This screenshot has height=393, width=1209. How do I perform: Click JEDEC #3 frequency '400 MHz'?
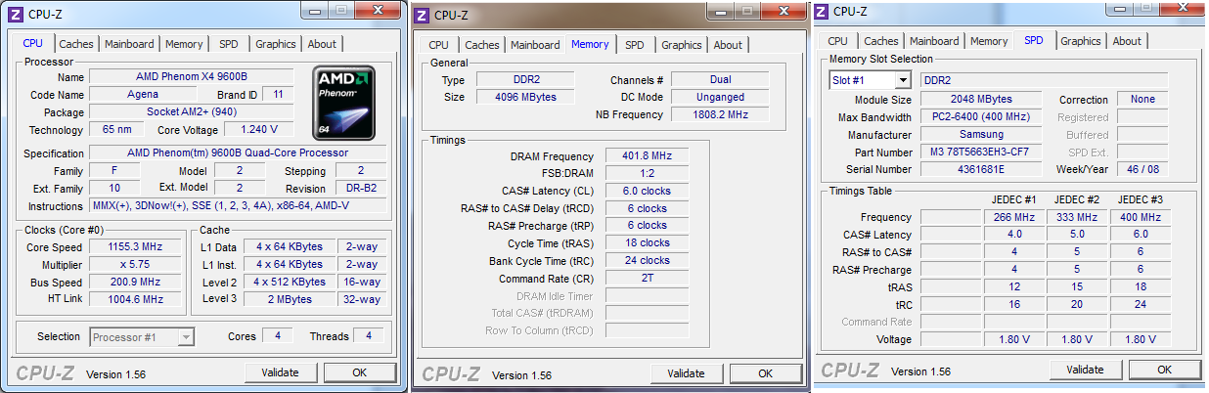tap(1141, 216)
